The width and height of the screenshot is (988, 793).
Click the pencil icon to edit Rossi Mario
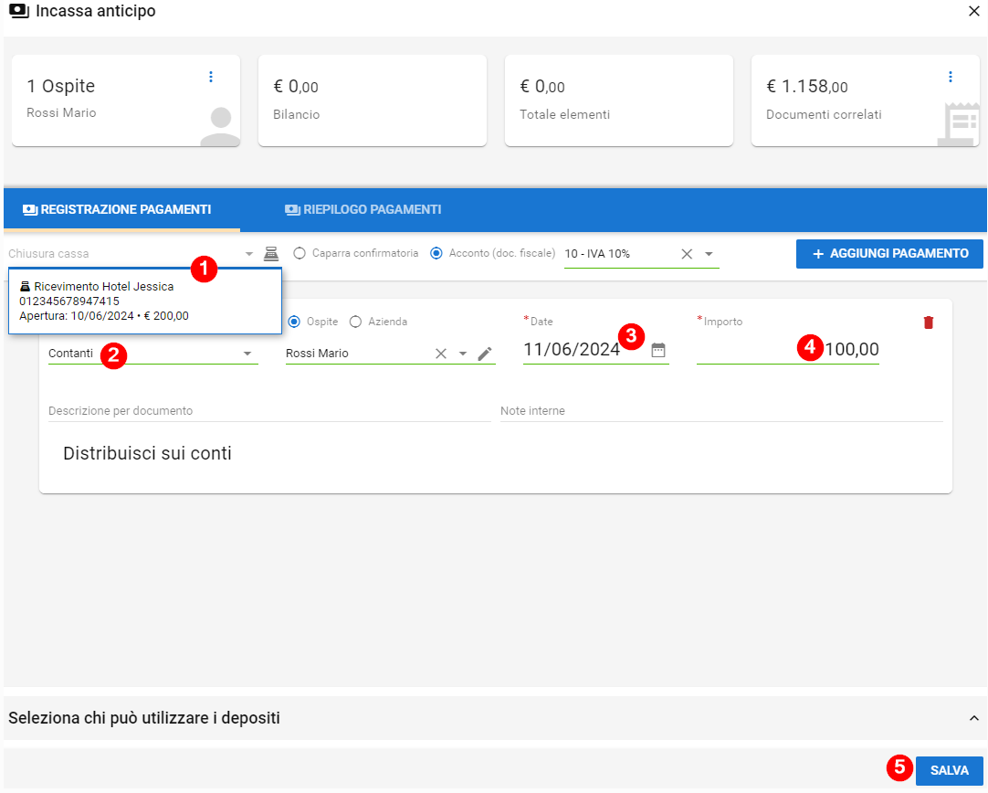pyautogui.click(x=485, y=354)
